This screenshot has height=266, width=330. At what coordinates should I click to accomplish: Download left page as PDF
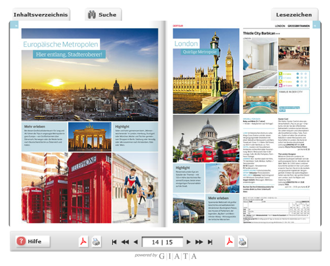point(83,242)
